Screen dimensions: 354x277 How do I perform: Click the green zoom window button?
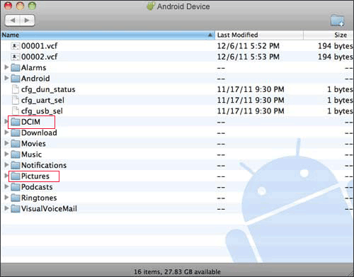[x=32, y=6]
